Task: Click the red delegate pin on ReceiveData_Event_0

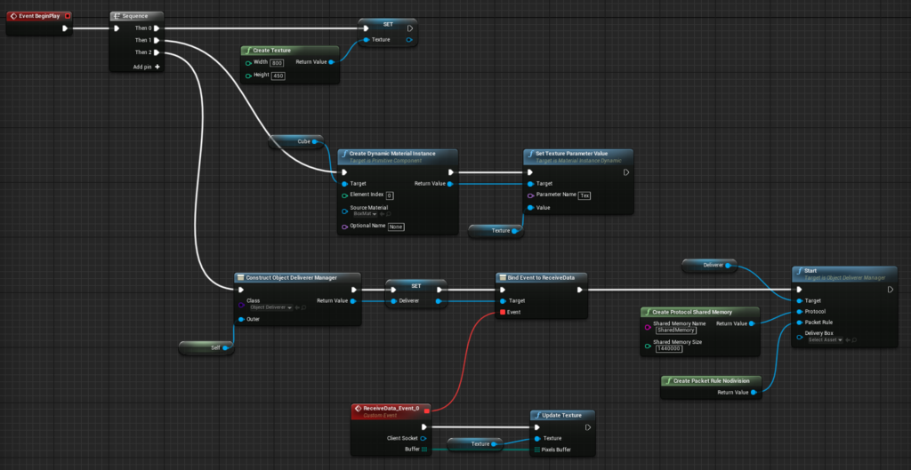Action: [427, 410]
